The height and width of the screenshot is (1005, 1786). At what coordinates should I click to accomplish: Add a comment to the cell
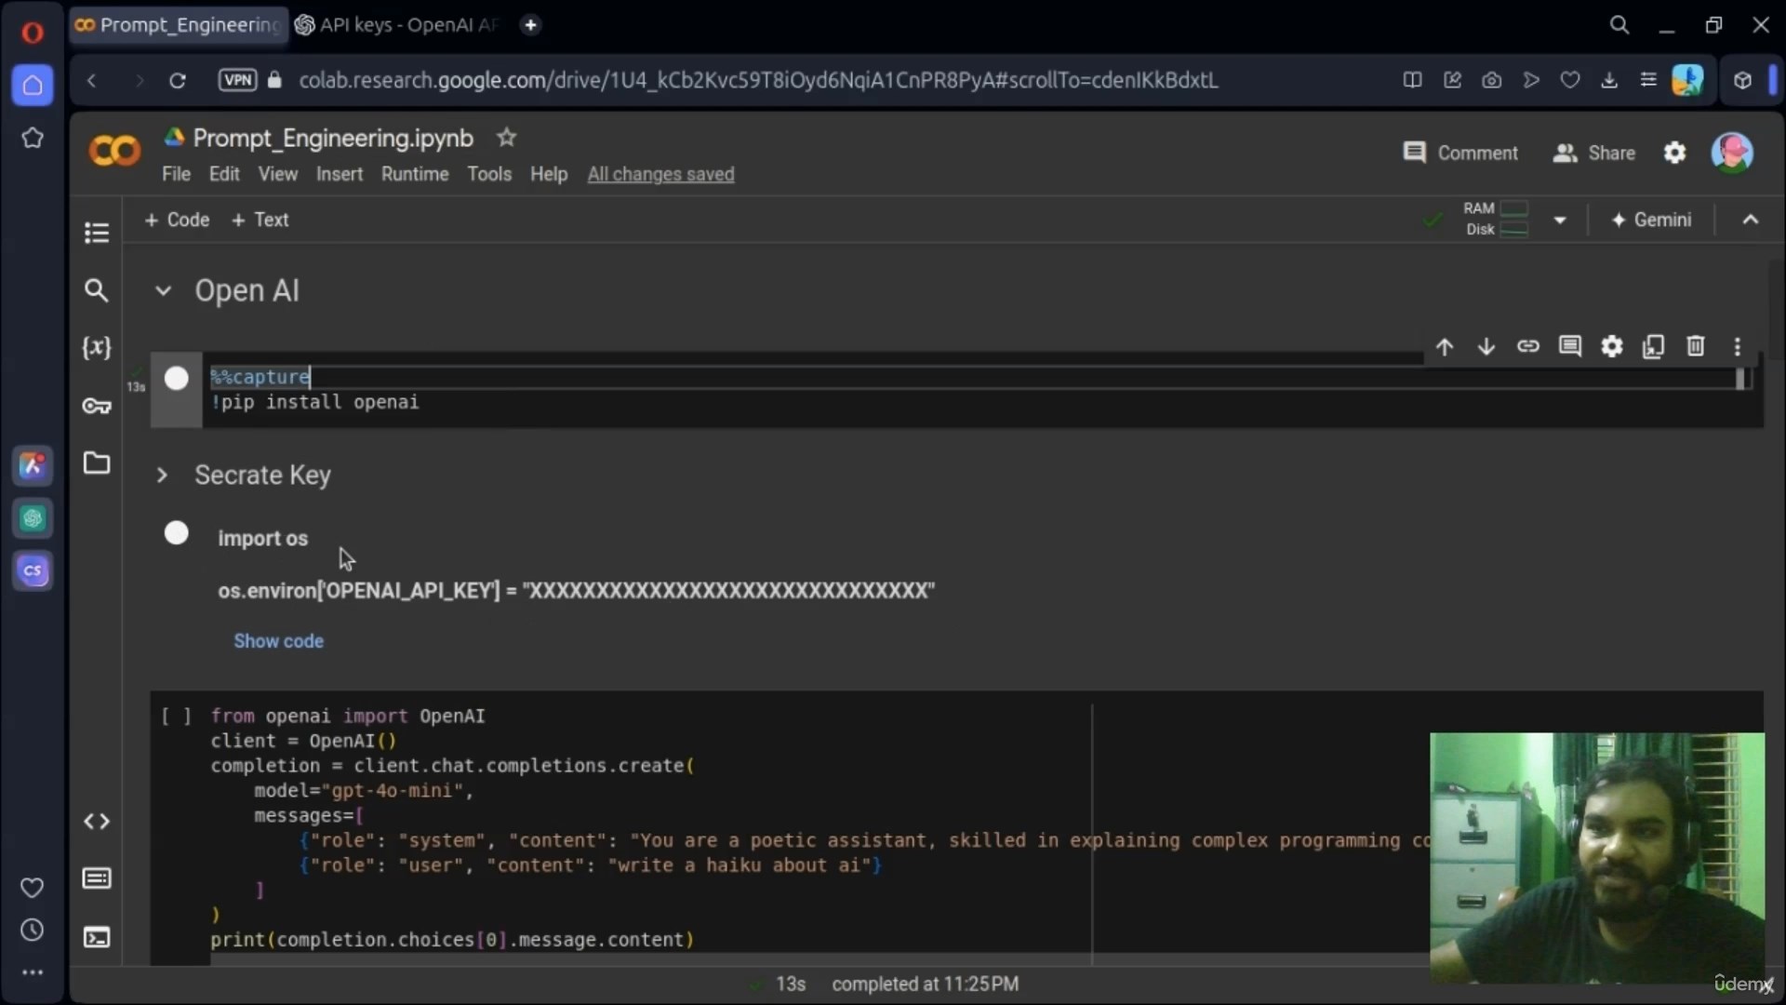point(1569,347)
